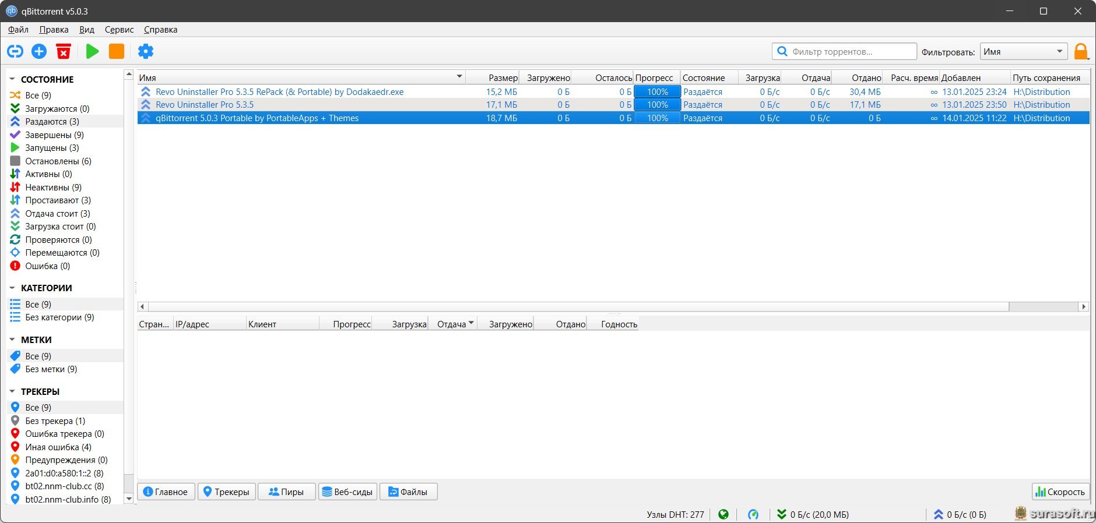Image resolution: width=1096 pixels, height=523 pixels.
Task: Select the Revo Uninstaller Pro 5.3.5 RePack torrent
Action: [613, 91]
